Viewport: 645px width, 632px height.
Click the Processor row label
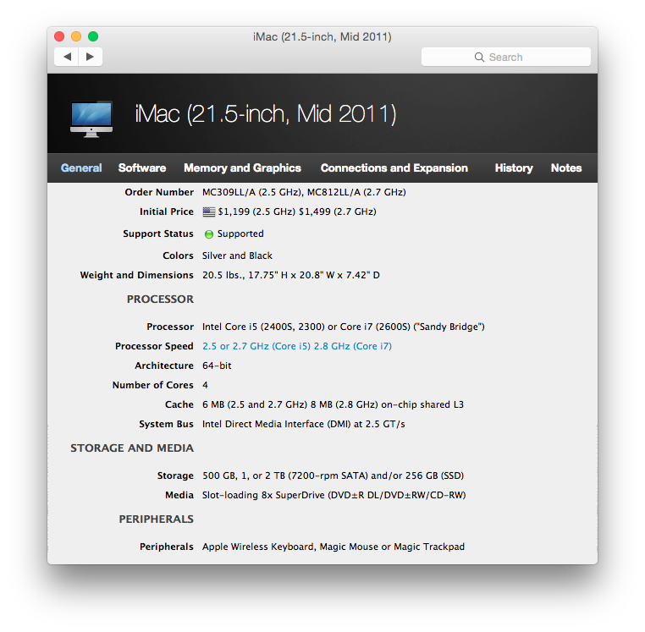pos(170,327)
